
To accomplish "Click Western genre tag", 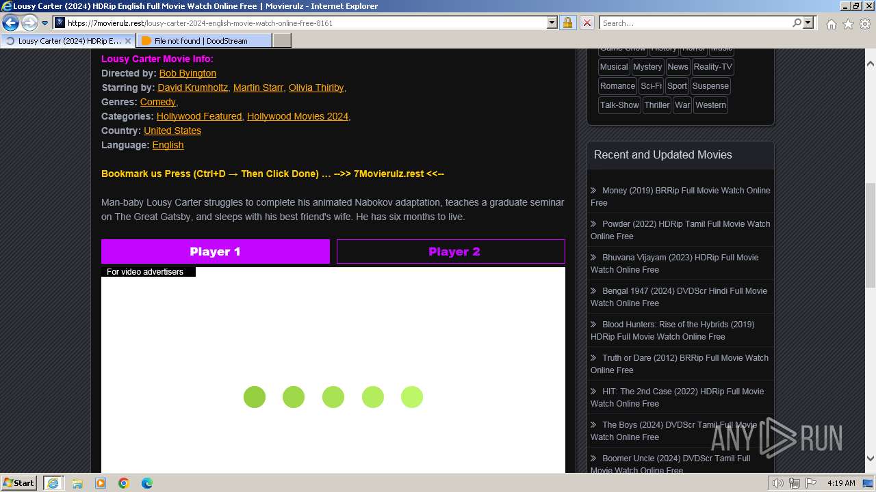I will coord(710,105).
